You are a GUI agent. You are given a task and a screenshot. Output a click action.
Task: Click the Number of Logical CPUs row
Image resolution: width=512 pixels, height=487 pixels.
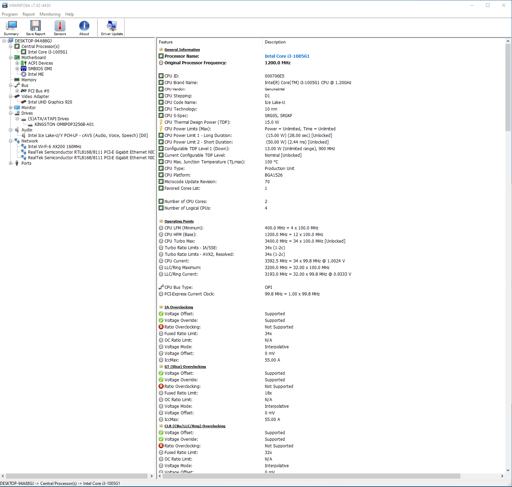pyautogui.click(x=331, y=208)
